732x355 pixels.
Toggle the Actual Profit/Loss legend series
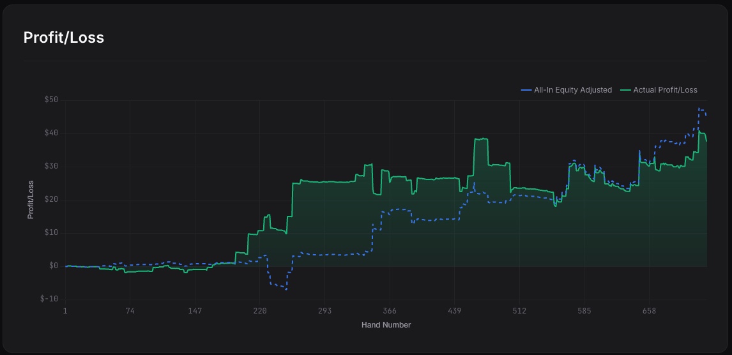pyautogui.click(x=659, y=90)
